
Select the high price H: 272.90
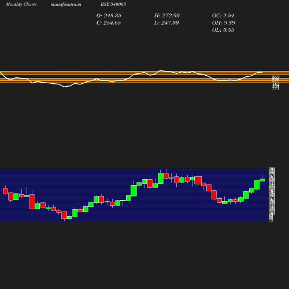(x=167, y=16)
